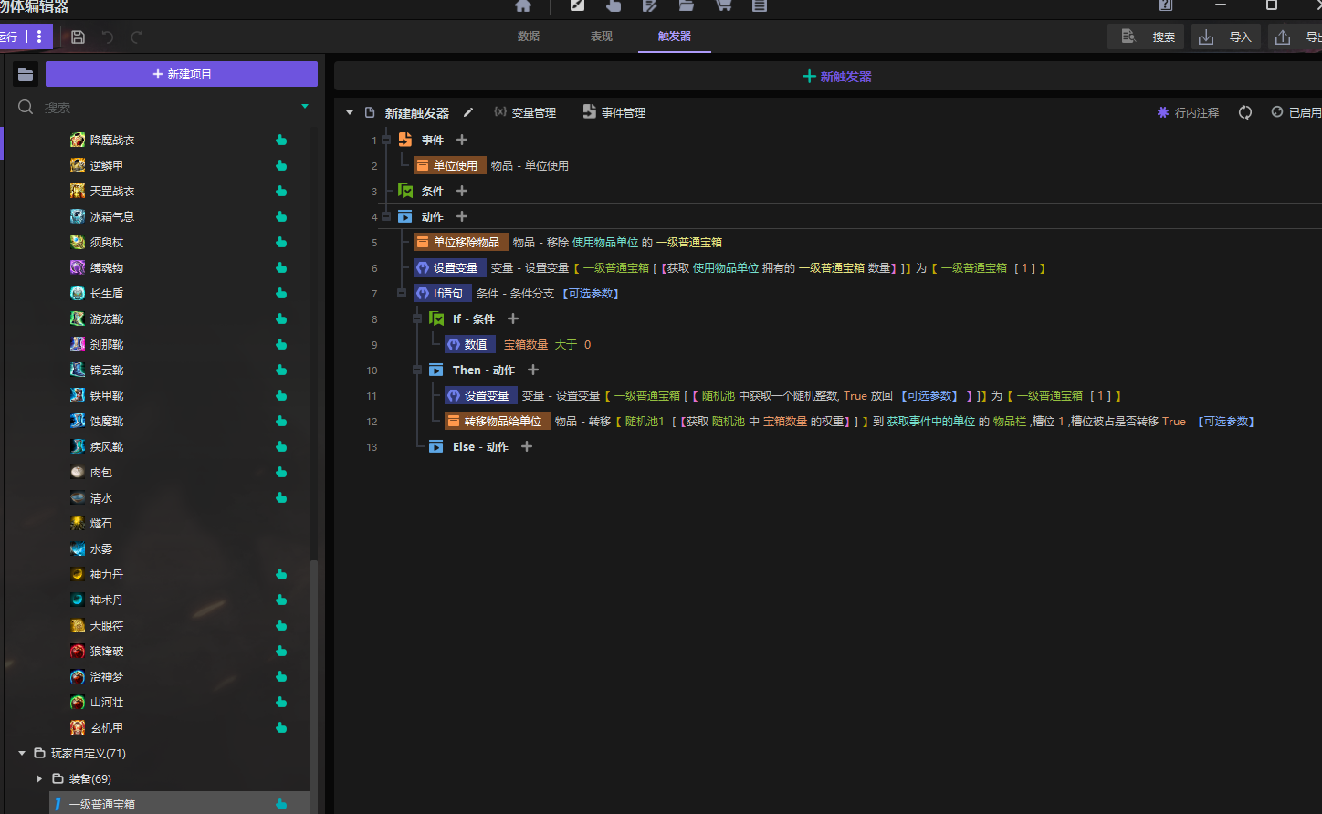Click the 宝箱数量 variable on line 9
Viewport: 1322px width, 814px height.
point(526,344)
